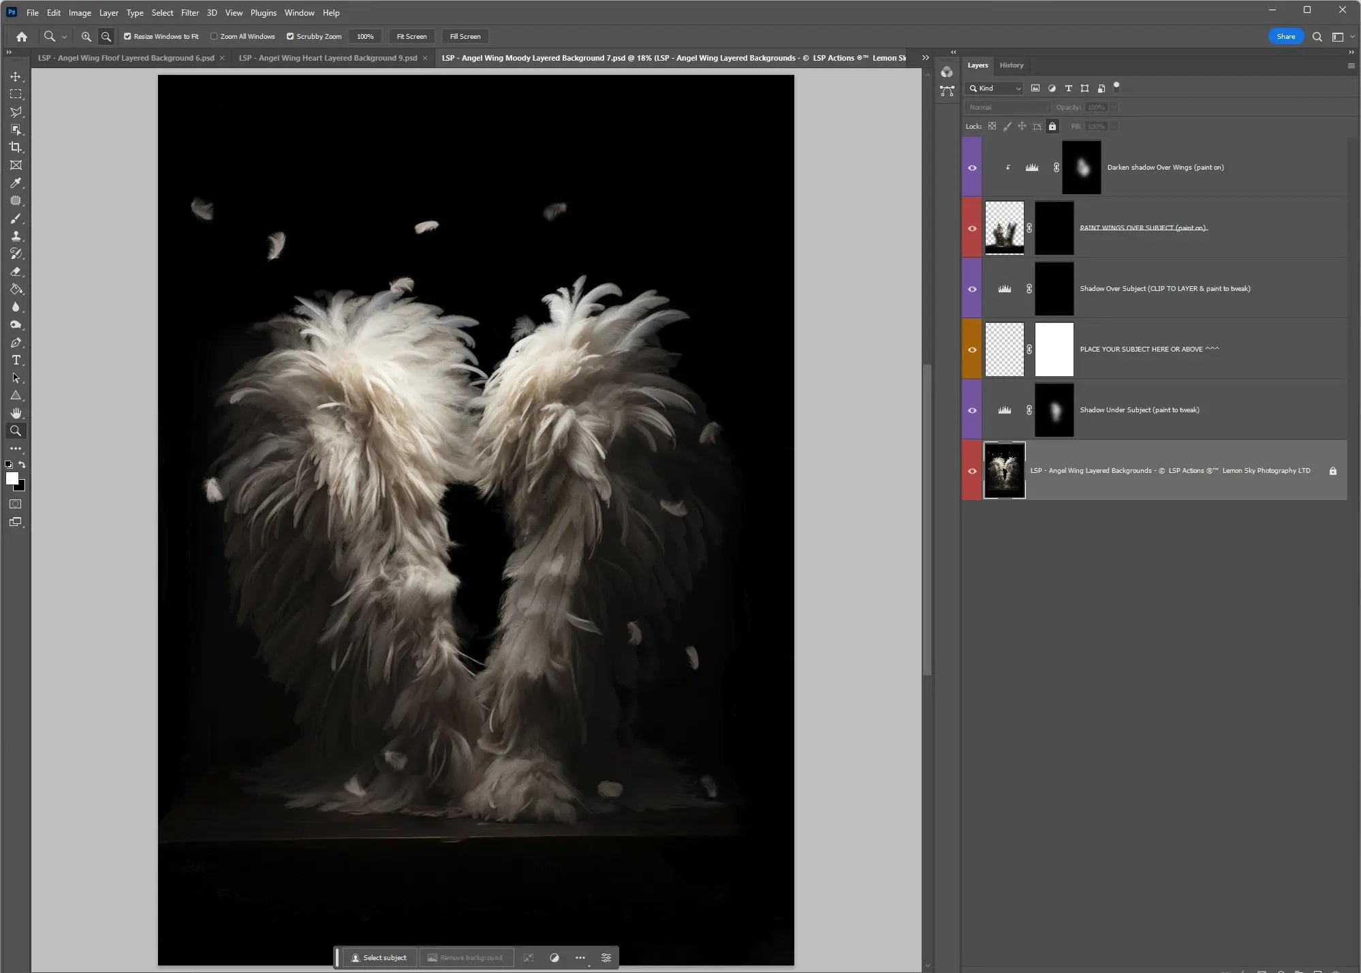Open the layer blend mode dropdown

1007,107
